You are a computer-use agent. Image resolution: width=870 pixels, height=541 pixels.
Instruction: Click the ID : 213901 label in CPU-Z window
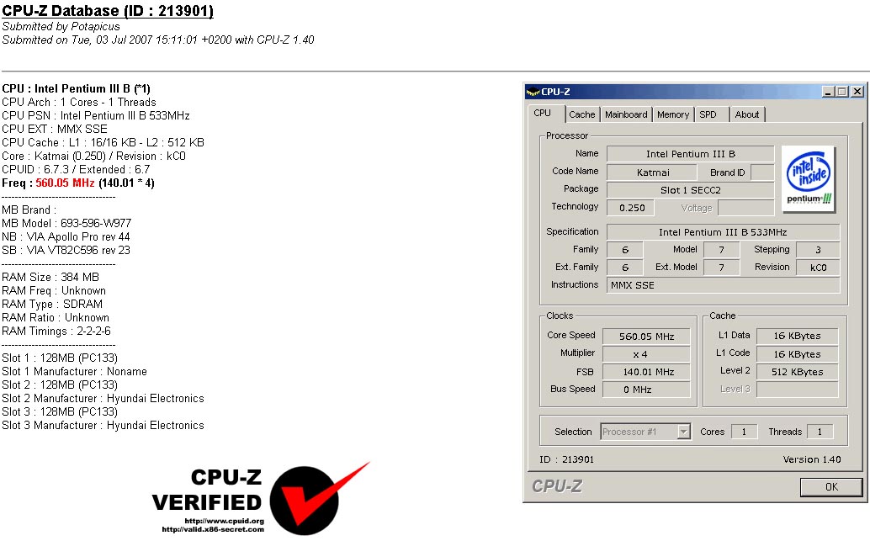[566, 459]
